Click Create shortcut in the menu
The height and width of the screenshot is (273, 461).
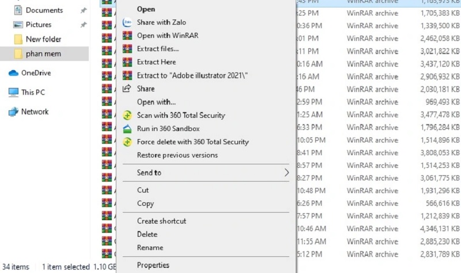tap(161, 221)
